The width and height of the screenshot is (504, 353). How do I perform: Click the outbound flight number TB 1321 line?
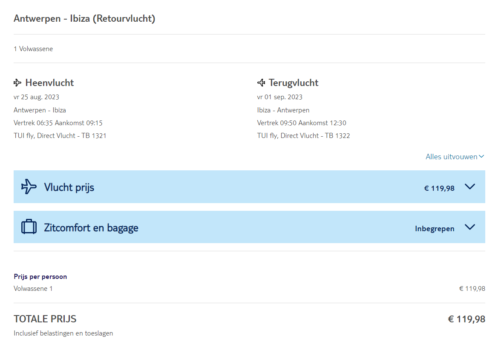click(x=60, y=136)
